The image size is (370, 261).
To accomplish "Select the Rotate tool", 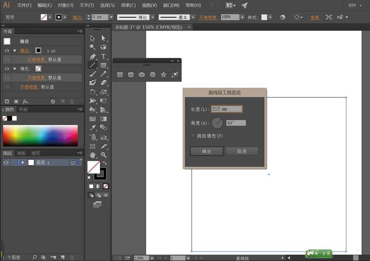I will coord(92,92).
